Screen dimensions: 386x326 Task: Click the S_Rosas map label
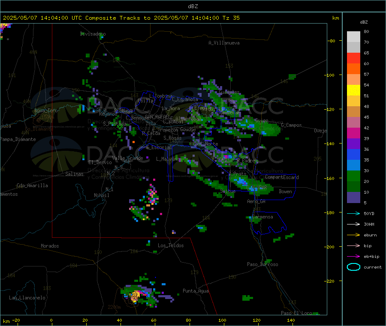pyautogui.click(x=172, y=138)
